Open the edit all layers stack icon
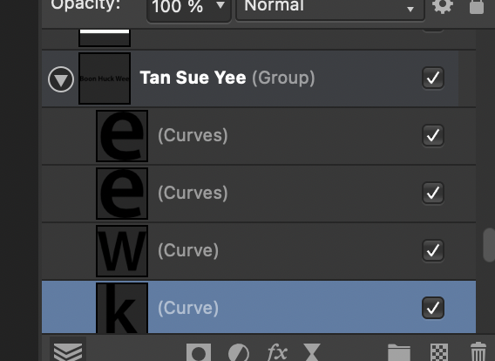The width and height of the screenshot is (495, 361). 68,351
